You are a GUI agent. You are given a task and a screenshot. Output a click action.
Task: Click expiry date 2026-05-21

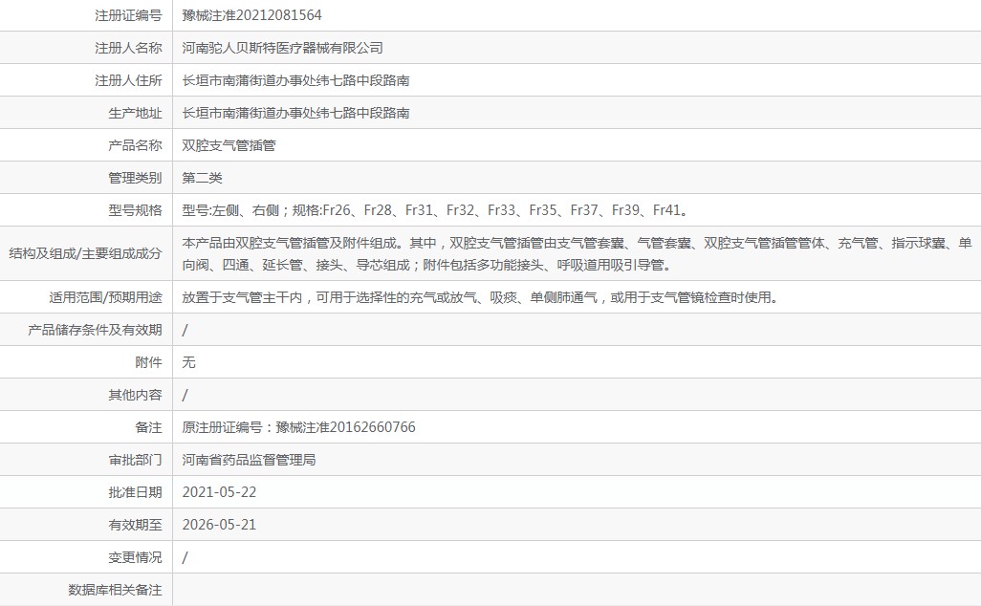click(x=219, y=525)
